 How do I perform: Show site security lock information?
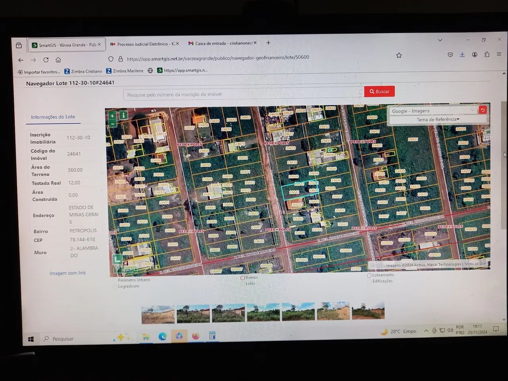point(121,59)
